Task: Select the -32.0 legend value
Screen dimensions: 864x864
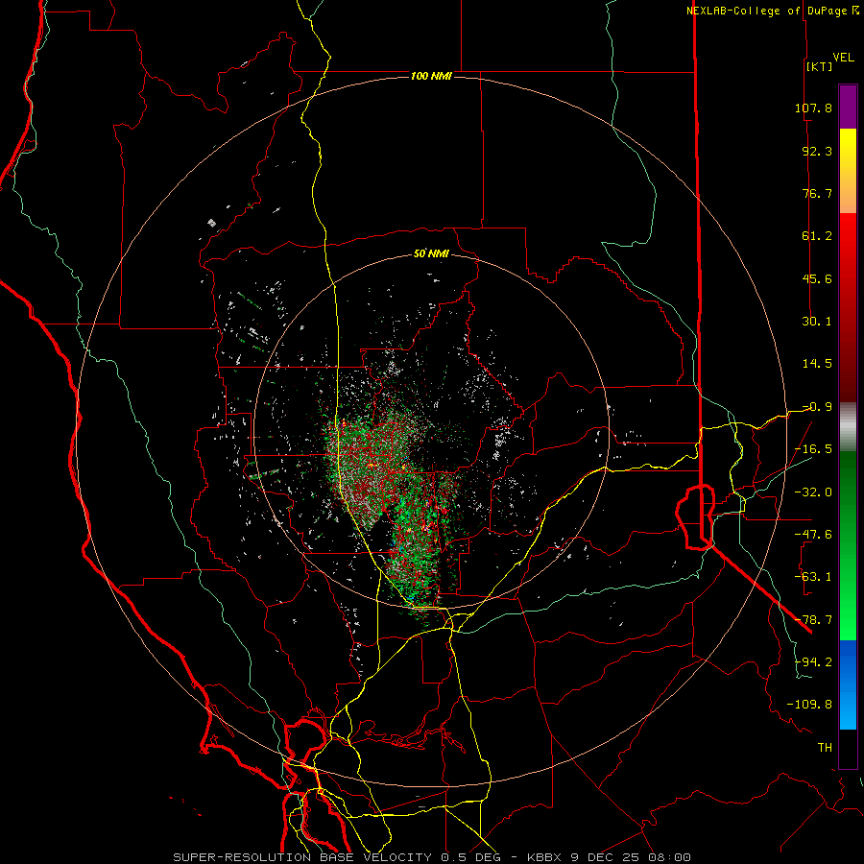Action: [813, 492]
